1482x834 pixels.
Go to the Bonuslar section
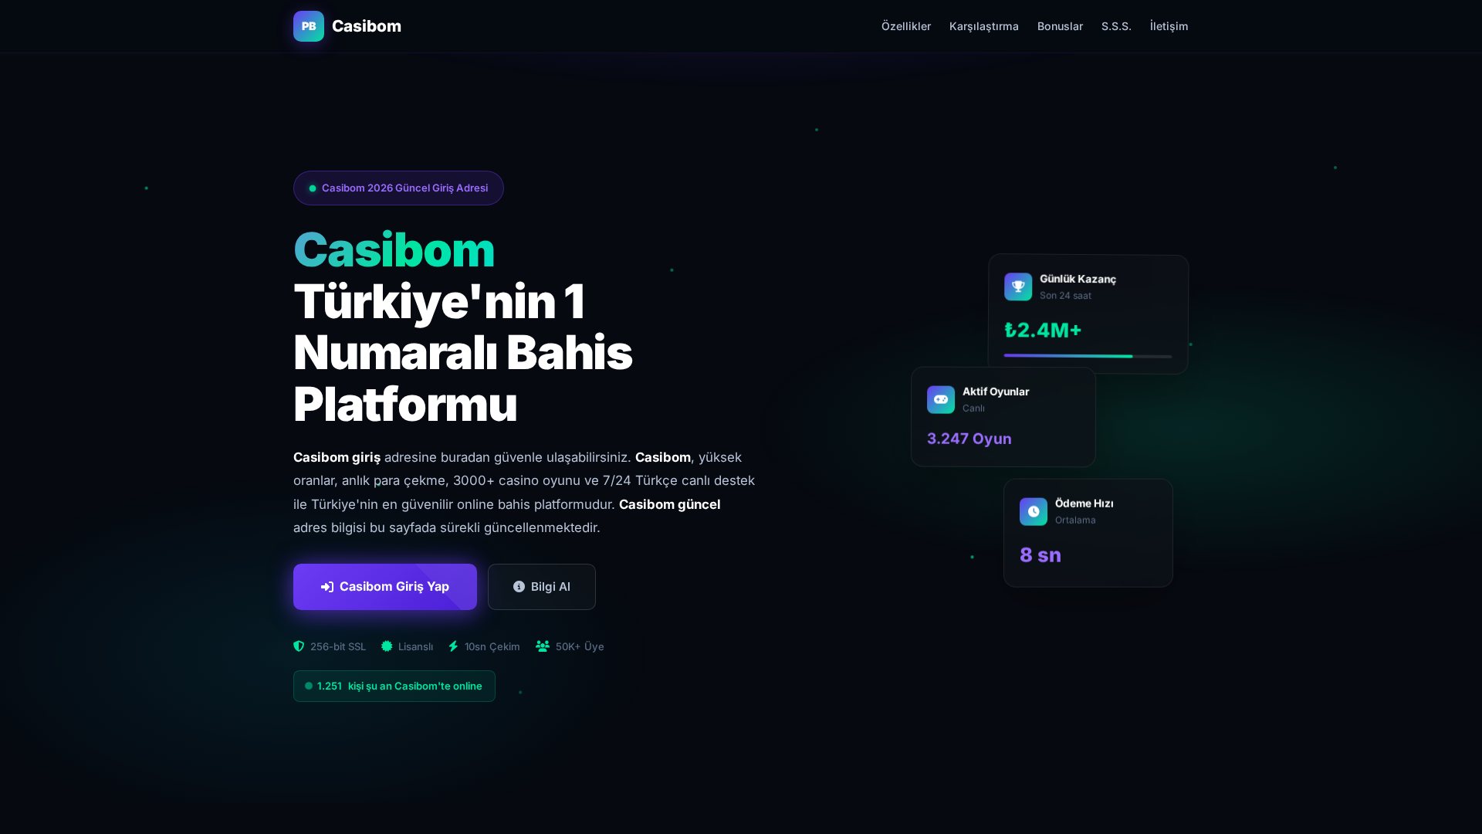click(x=1060, y=26)
